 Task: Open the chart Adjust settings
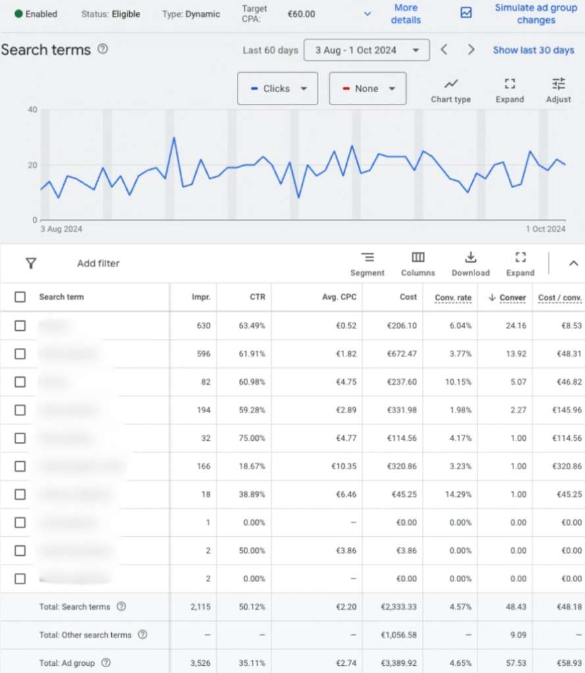pos(558,84)
